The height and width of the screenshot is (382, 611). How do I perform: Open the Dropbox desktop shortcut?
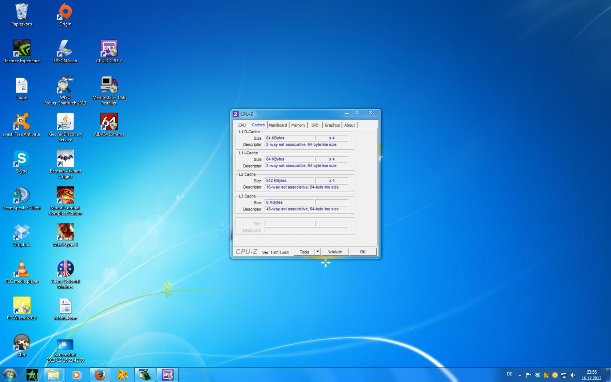click(21, 233)
